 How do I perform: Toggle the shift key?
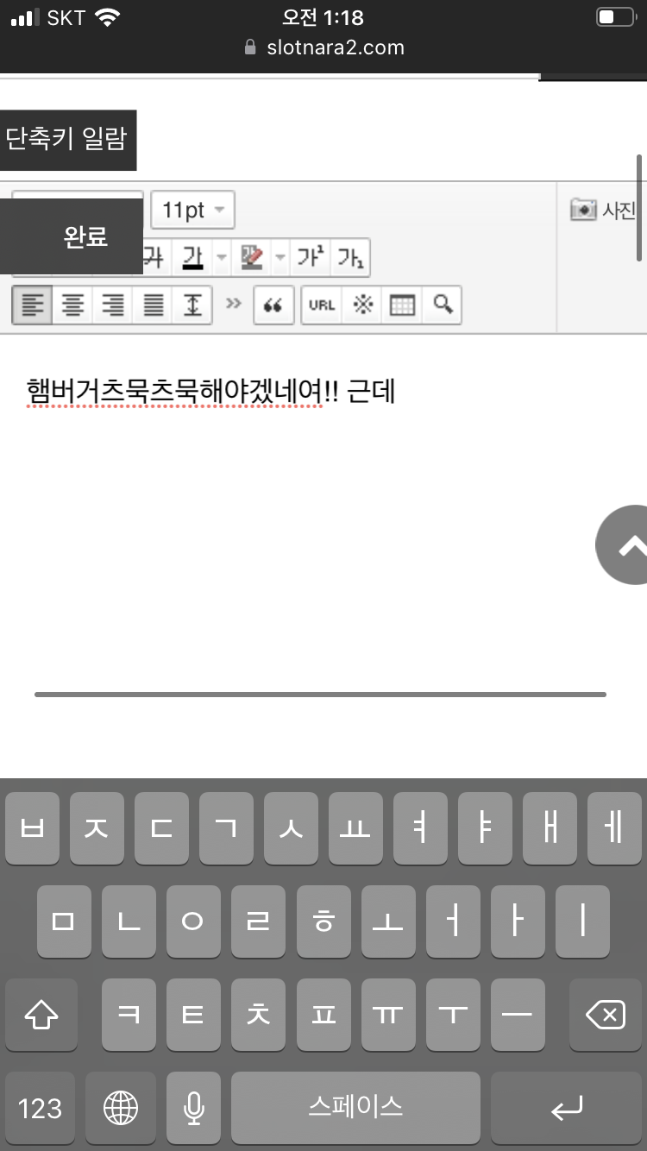click(x=41, y=1015)
